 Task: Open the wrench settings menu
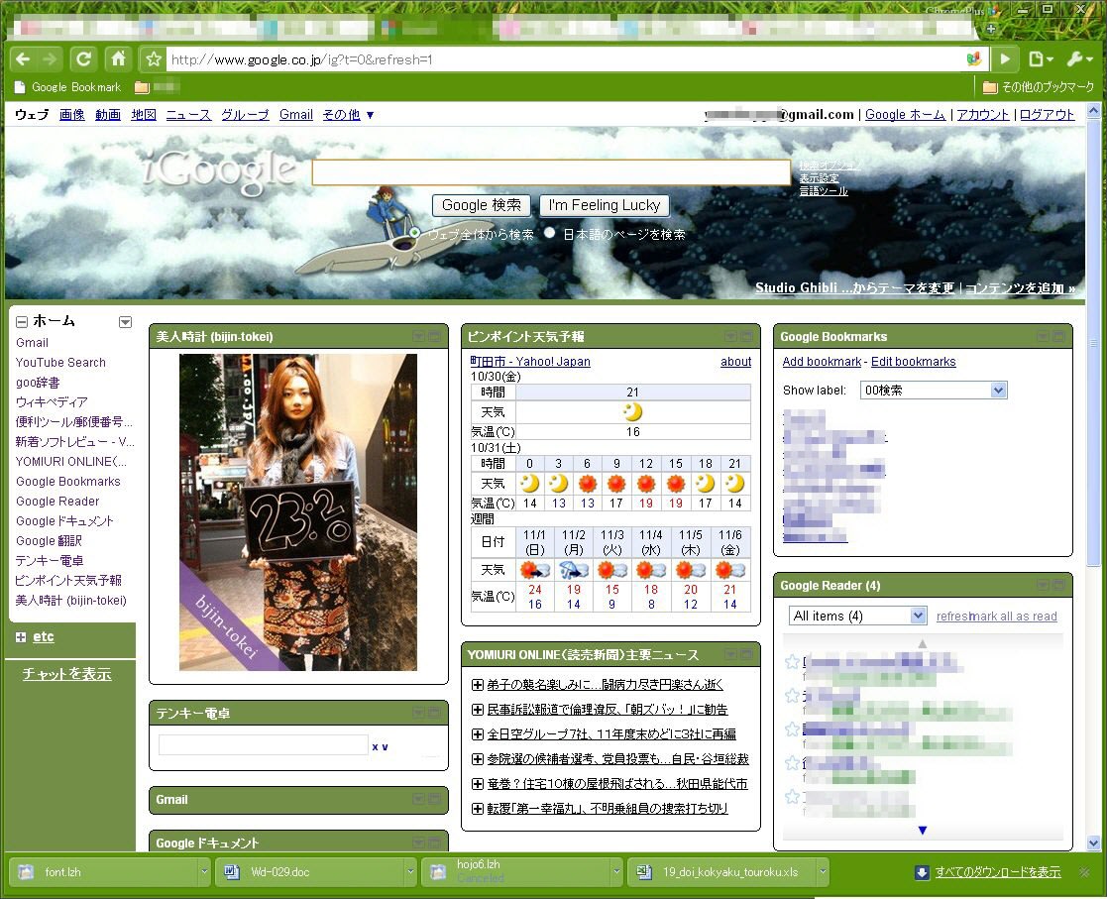pos(1078,59)
